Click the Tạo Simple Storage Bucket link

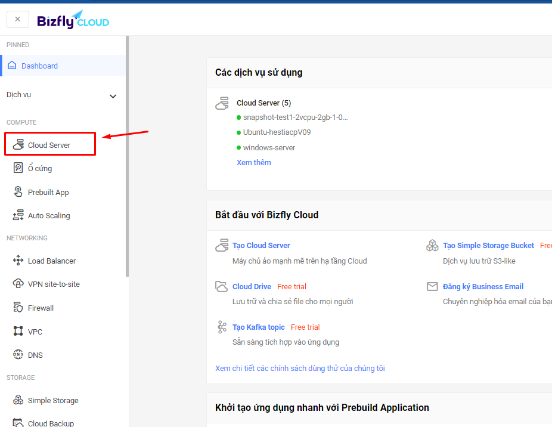[488, 246]
